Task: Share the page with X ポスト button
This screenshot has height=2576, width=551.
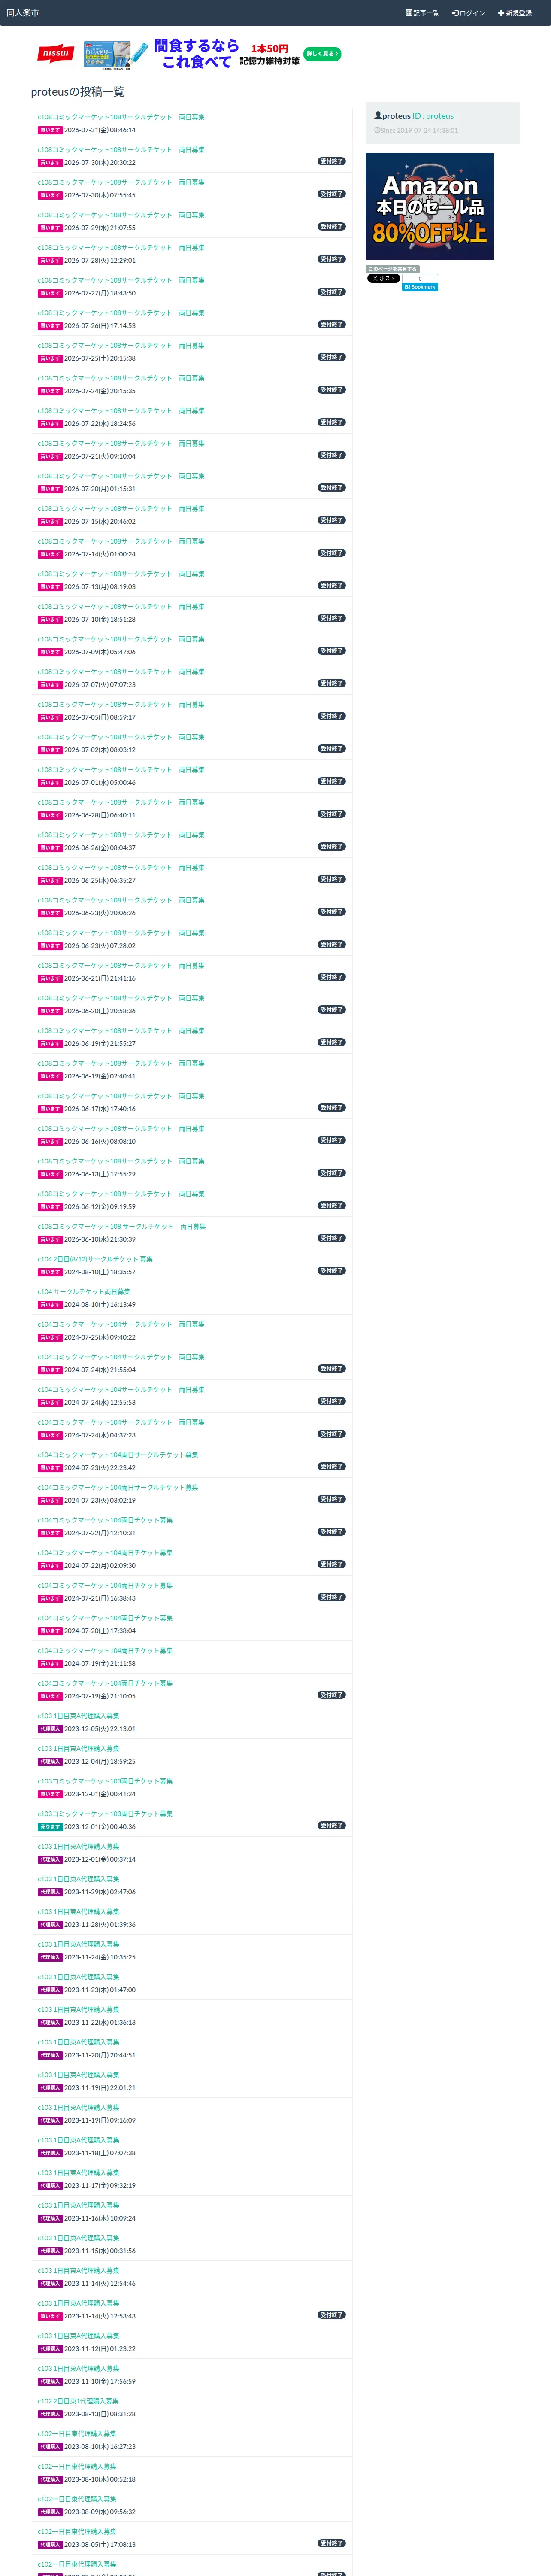Action: (383, 279)
